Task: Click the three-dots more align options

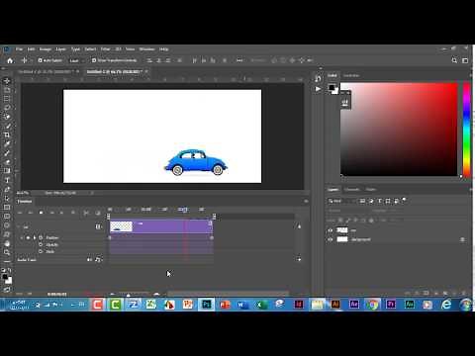Action: coord(239,60)
